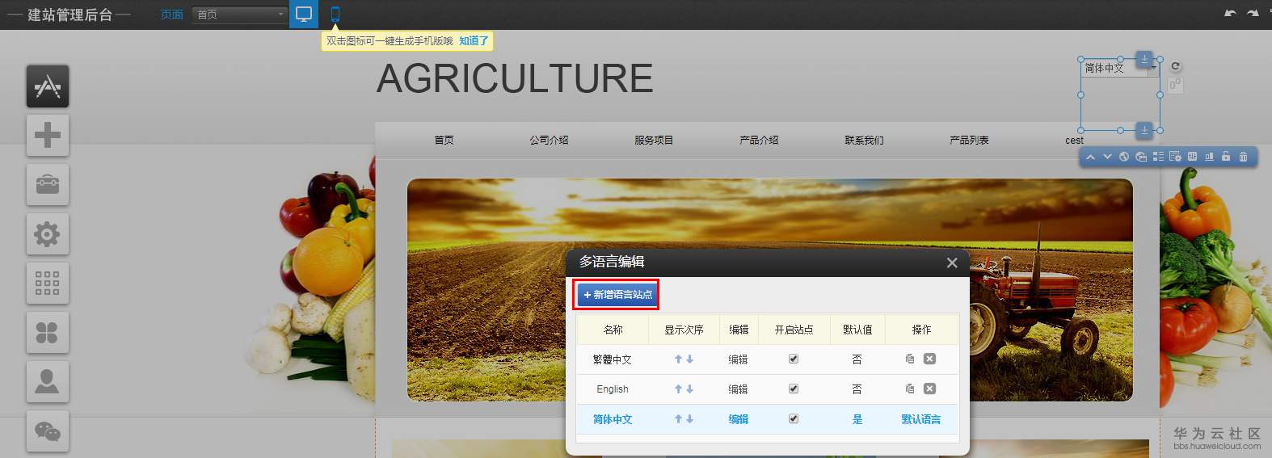Click the undo arrow in top bar
The image size is (1272, 458).
coord(1230,14)
